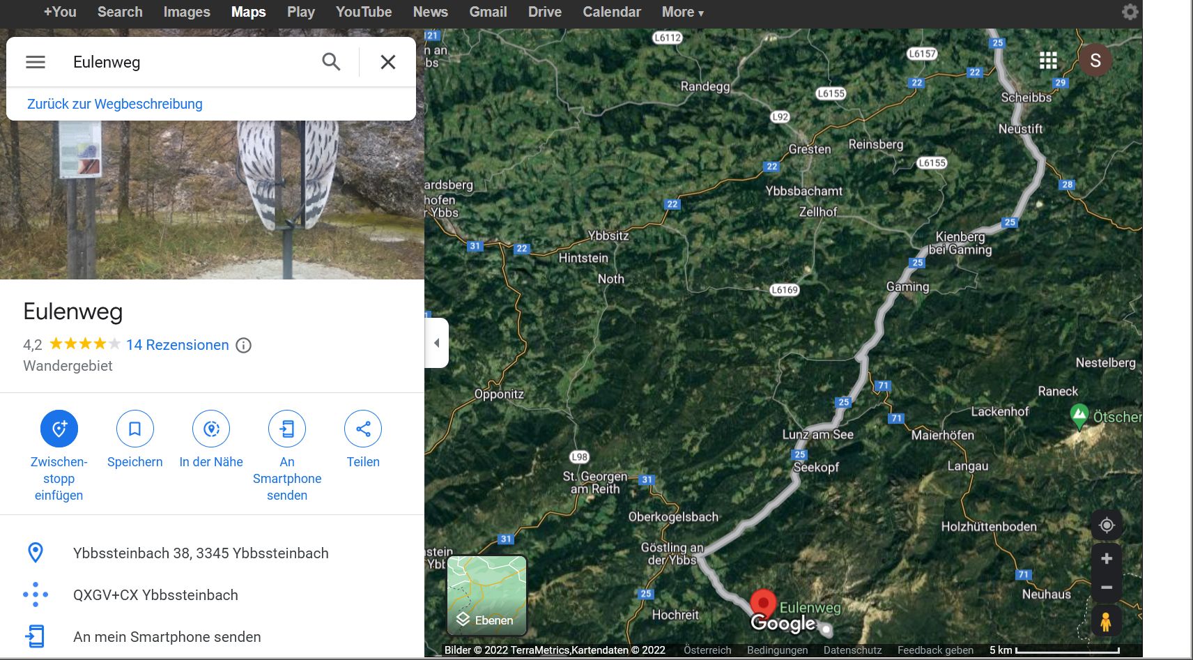Click the red Eulenweg map pin

pos(763,604)
